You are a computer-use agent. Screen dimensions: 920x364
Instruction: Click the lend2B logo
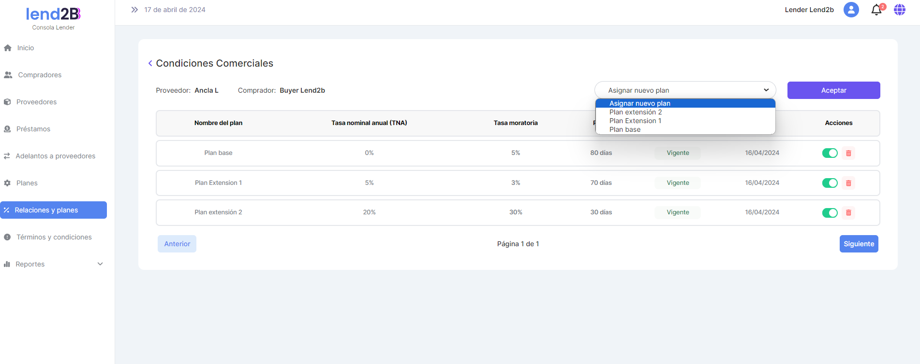tap(53, 14)
